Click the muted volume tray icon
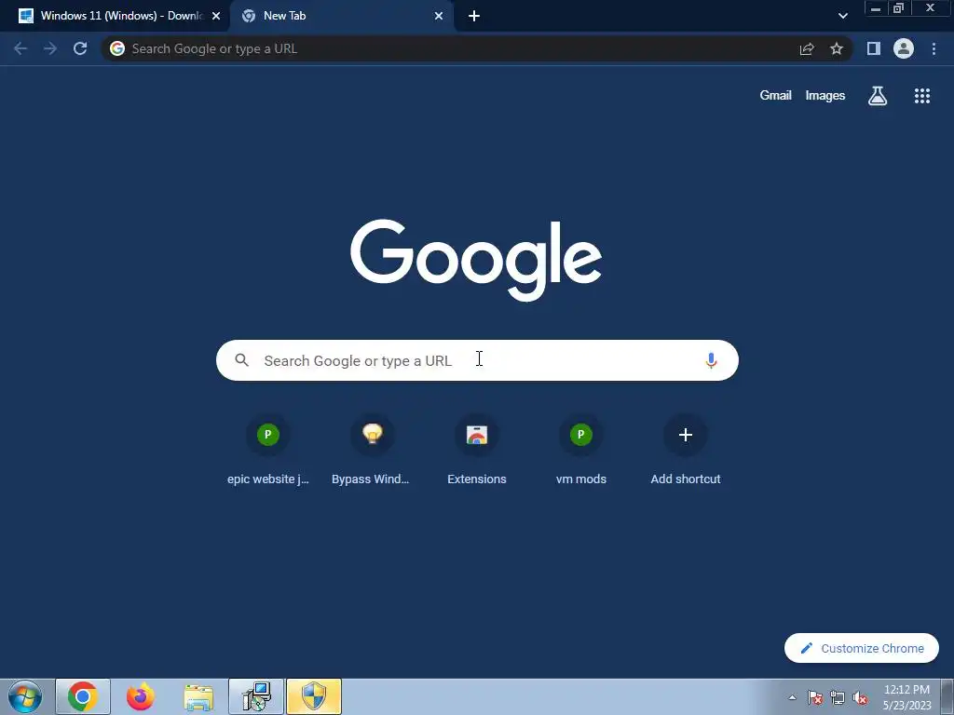Viewport: 954px width, 715px height. click(x=860, y=697)
